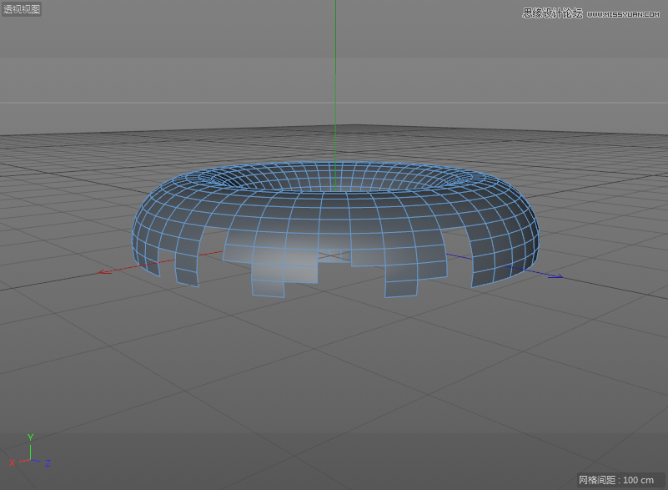
Task: Click the Z axis in the orientation gizmo
Action: (x=48, y=462)
